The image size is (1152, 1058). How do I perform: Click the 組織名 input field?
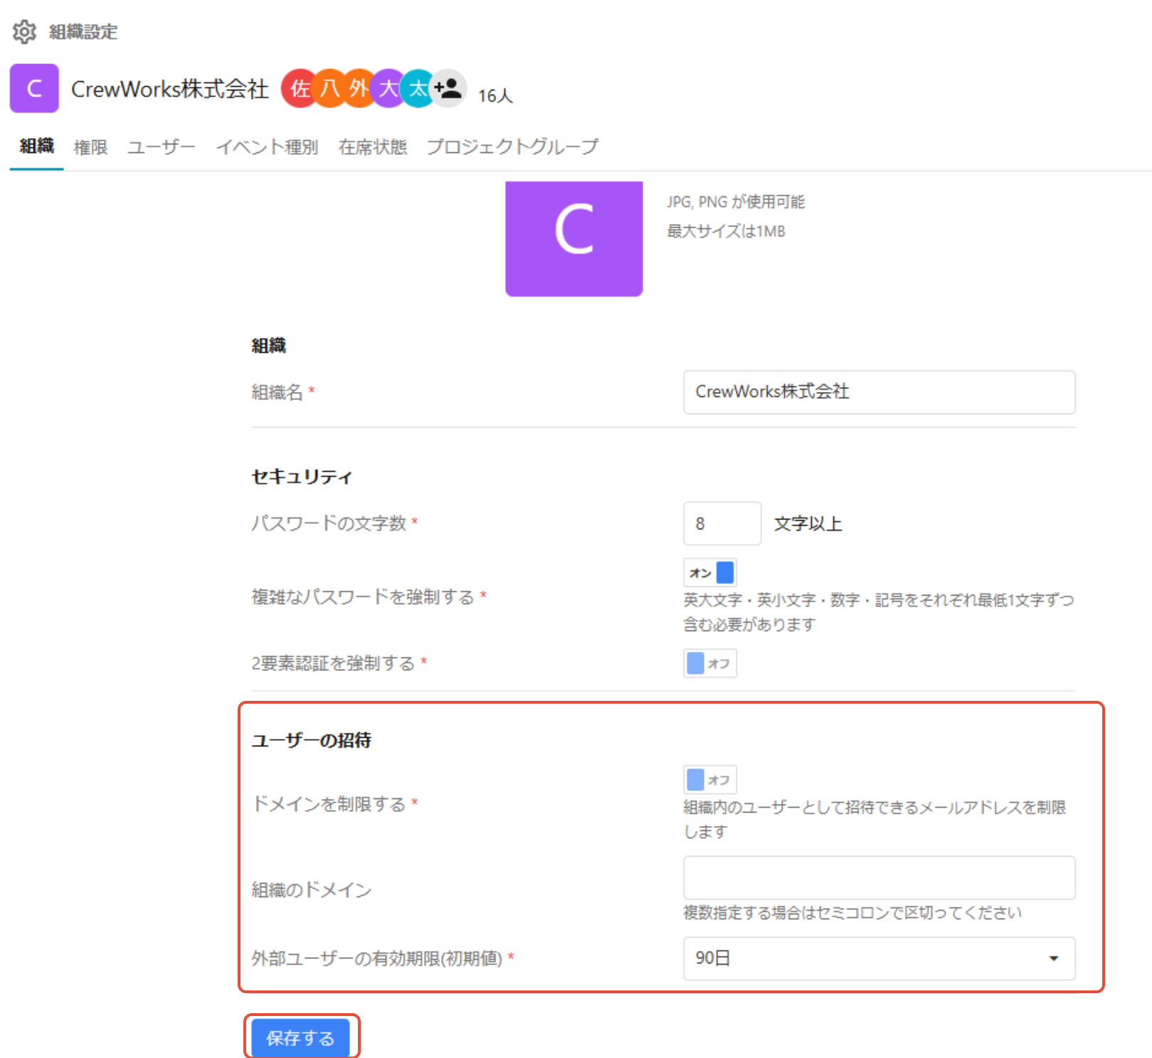tap(879, 392)
